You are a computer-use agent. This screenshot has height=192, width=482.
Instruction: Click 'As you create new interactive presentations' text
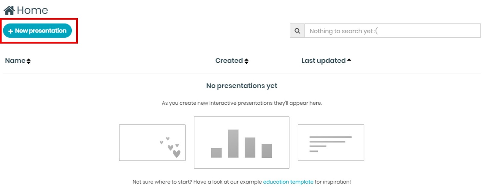point(242,103)
